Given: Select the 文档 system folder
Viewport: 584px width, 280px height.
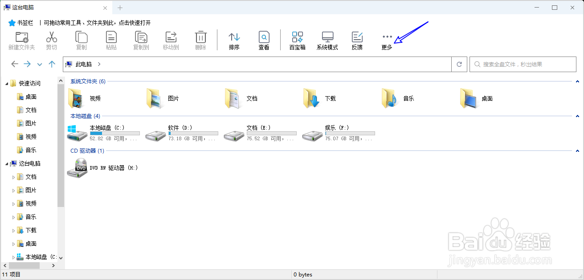Looking at the screenshot, I should 241,98.
